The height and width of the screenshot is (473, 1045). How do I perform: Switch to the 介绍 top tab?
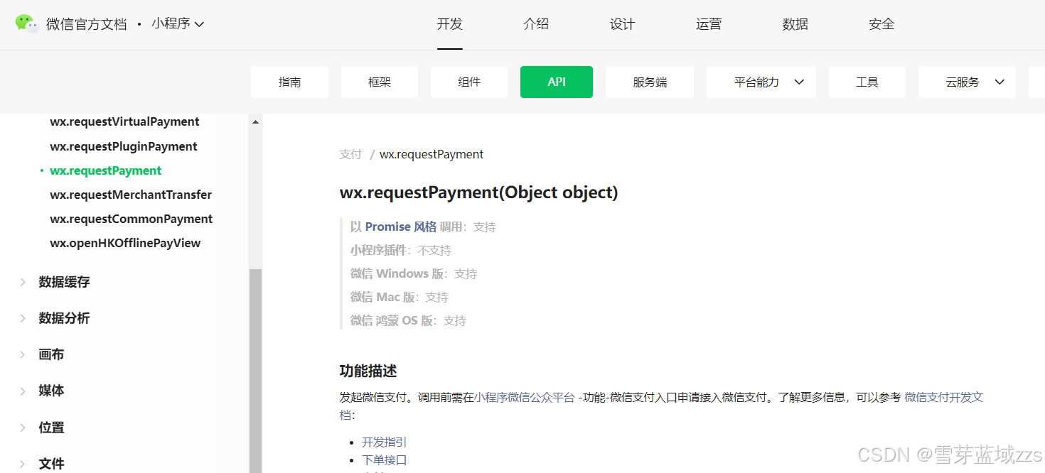[x=536, y=24]
